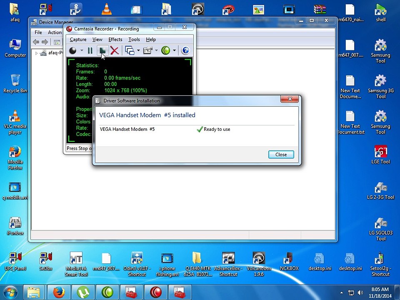The image size is (400, 300).
Task: Expand record button dropdown arrow
Action: 82,50
